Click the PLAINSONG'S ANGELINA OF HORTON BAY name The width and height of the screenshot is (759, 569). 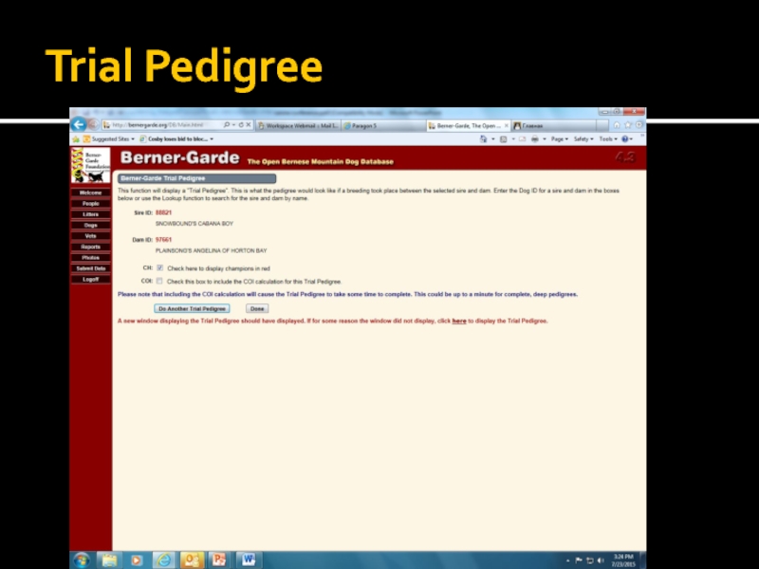tap(211, 250)
